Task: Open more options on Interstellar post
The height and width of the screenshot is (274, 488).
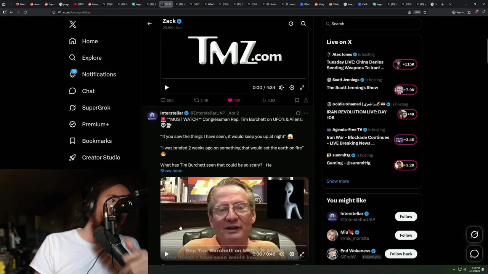Action: click(x=306, y=113)
